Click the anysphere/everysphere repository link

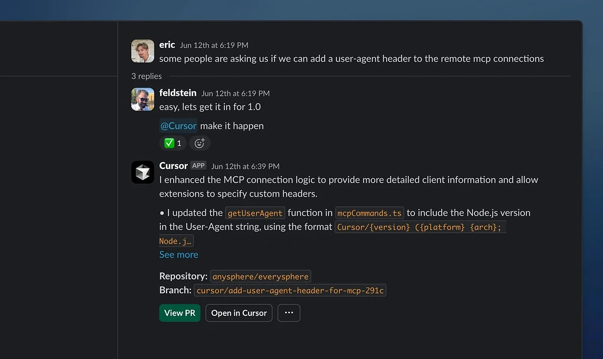[260, 276]
